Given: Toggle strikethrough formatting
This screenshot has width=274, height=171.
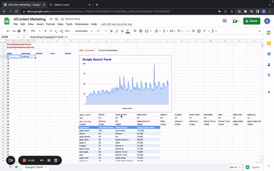Looking at the screenshot, I should tap(122, 31).
